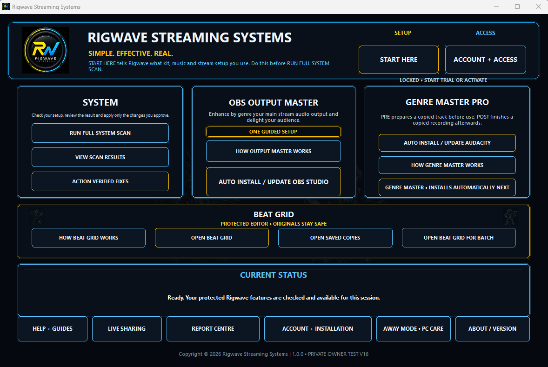Open AWAY MODE • PC CARE
Image resolution: width=548 pixels, height=367 pixels.
414,329
